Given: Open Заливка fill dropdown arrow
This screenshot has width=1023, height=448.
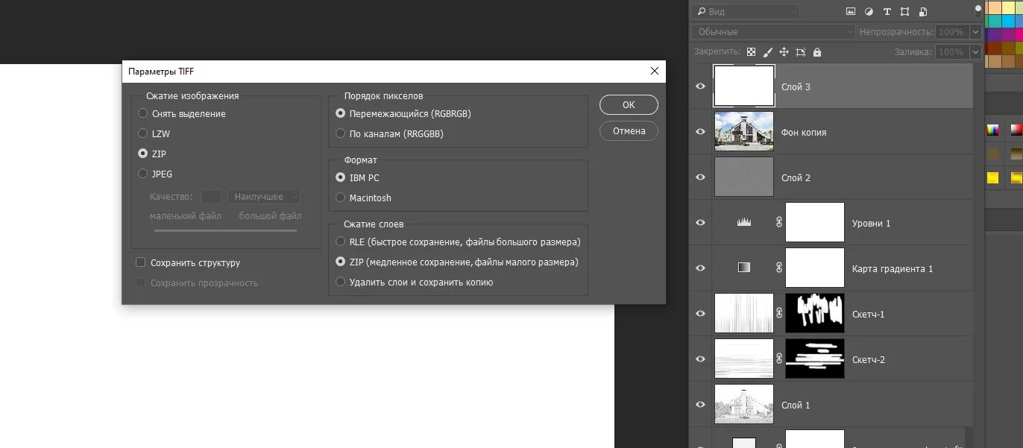Looking at the screenshot, I should pos(975,52).
